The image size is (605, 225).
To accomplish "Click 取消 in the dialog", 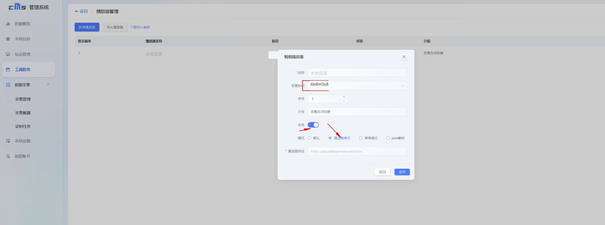I will click(382, 172).
